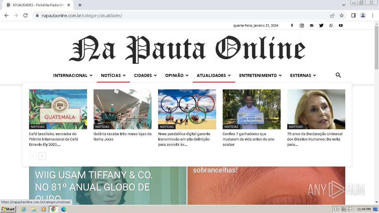Click NOTÍCIAS tag on Olympic rings image

point(167,127)
